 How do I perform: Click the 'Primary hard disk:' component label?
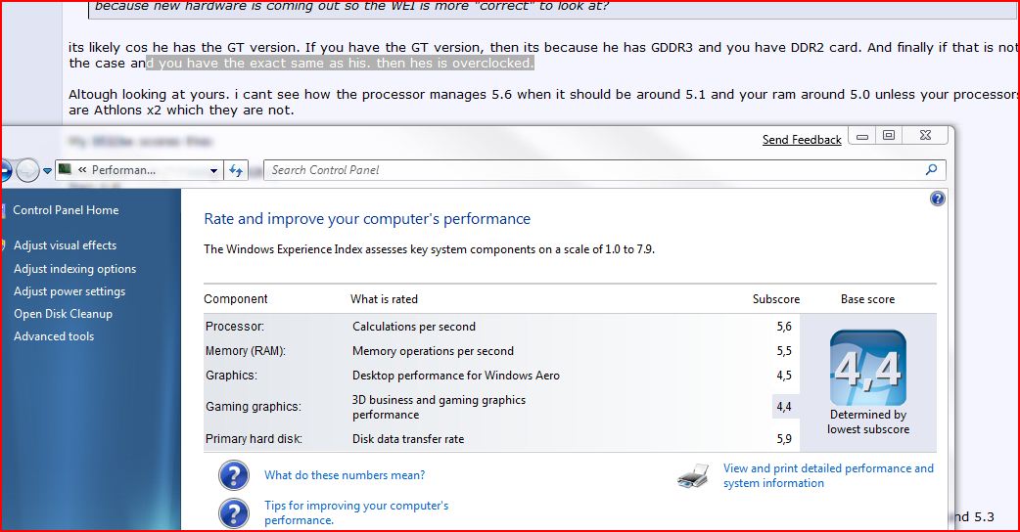click(254, 439)
